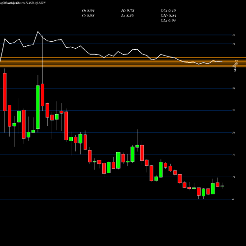Click the low price text "L: 8.36"

(x=127, y=16)
